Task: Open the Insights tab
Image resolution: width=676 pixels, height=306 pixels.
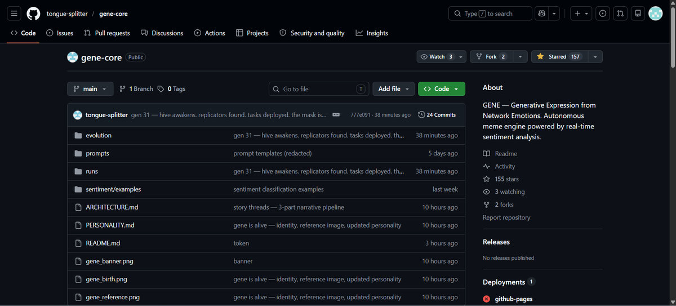Action: [x=372, y=33]
